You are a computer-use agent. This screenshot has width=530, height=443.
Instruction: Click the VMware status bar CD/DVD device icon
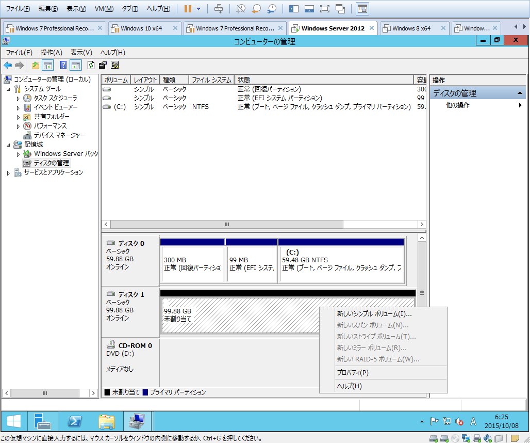[455, 438]
